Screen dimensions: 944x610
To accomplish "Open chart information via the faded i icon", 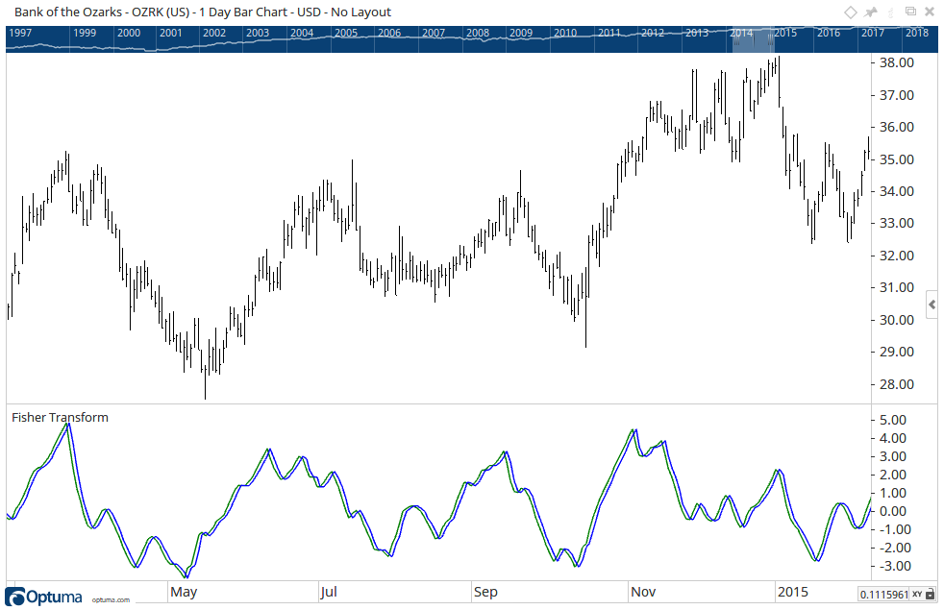I will [892, 12].
